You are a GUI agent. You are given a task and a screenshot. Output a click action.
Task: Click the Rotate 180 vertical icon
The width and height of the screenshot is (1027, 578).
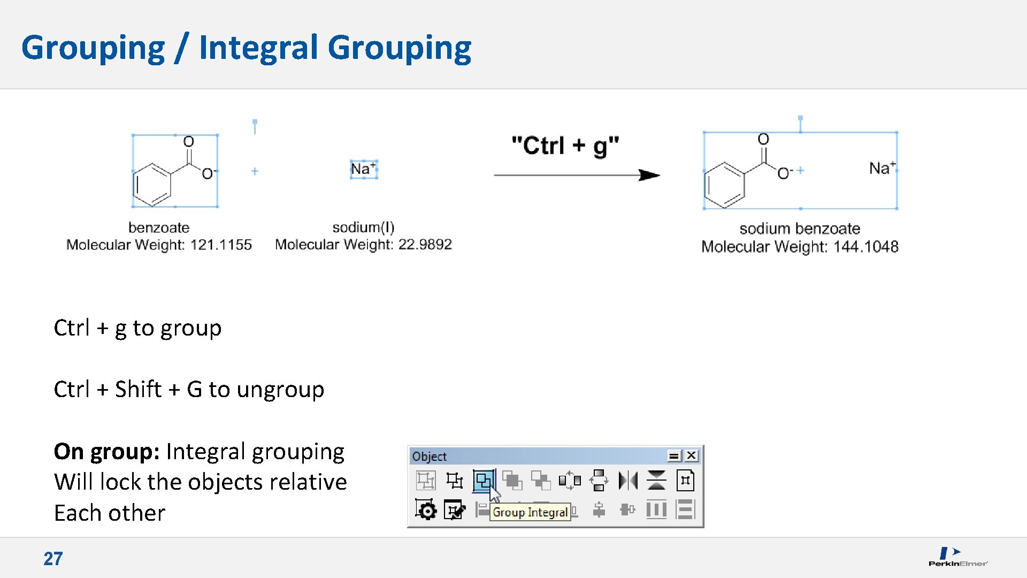pyautogui.click(x=599, y=481)
